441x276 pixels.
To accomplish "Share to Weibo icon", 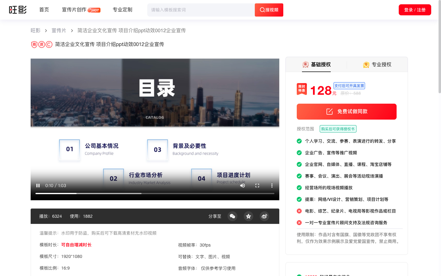I will click(x=264, y=216).
